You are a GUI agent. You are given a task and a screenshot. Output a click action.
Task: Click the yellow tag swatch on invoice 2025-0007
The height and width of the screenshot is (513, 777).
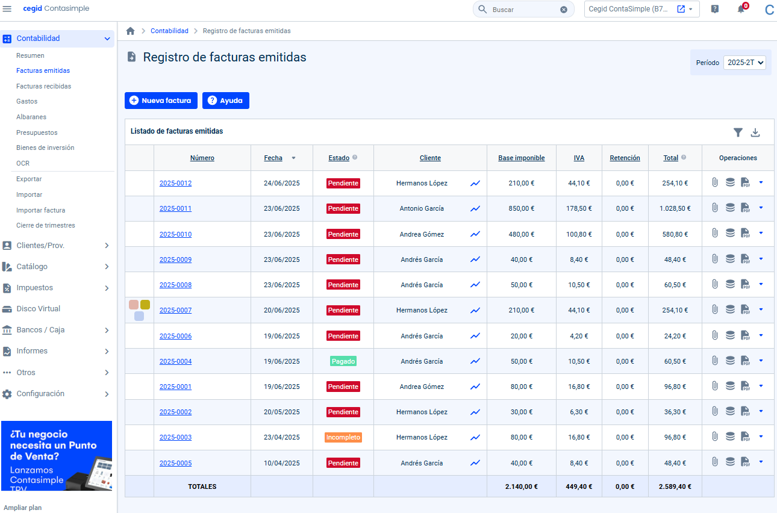click(145, 305)
